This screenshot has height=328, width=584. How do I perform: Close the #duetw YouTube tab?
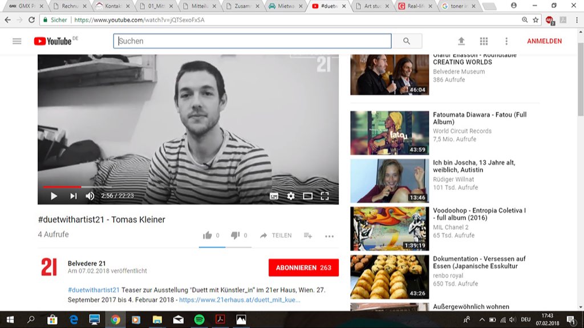point(344,6)
